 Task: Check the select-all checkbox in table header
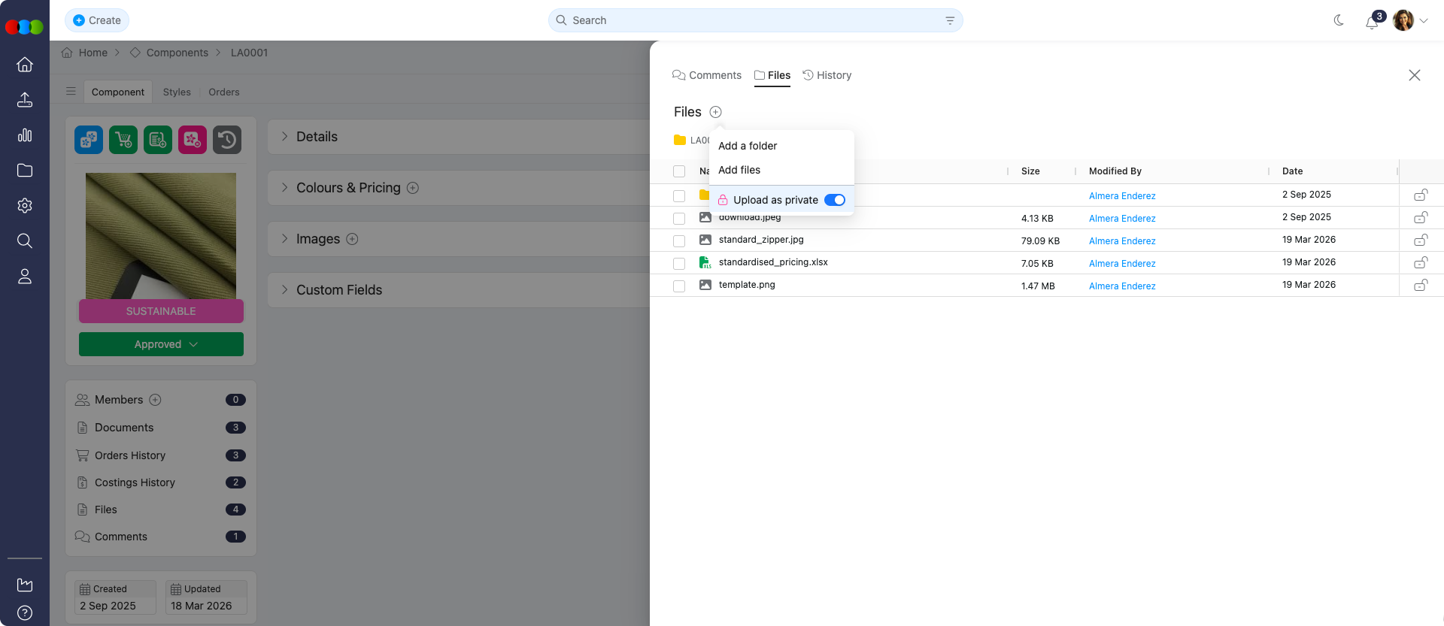[679, 171]
